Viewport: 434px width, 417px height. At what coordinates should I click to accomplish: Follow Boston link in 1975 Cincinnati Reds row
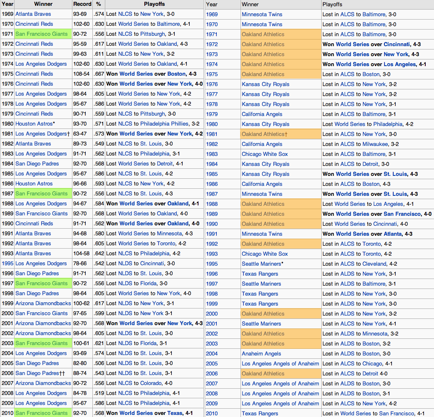tap(176, 74)
